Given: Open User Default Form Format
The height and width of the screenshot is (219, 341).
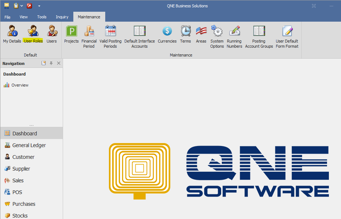Looking at the screenshot, I should [x=287, y=37].
